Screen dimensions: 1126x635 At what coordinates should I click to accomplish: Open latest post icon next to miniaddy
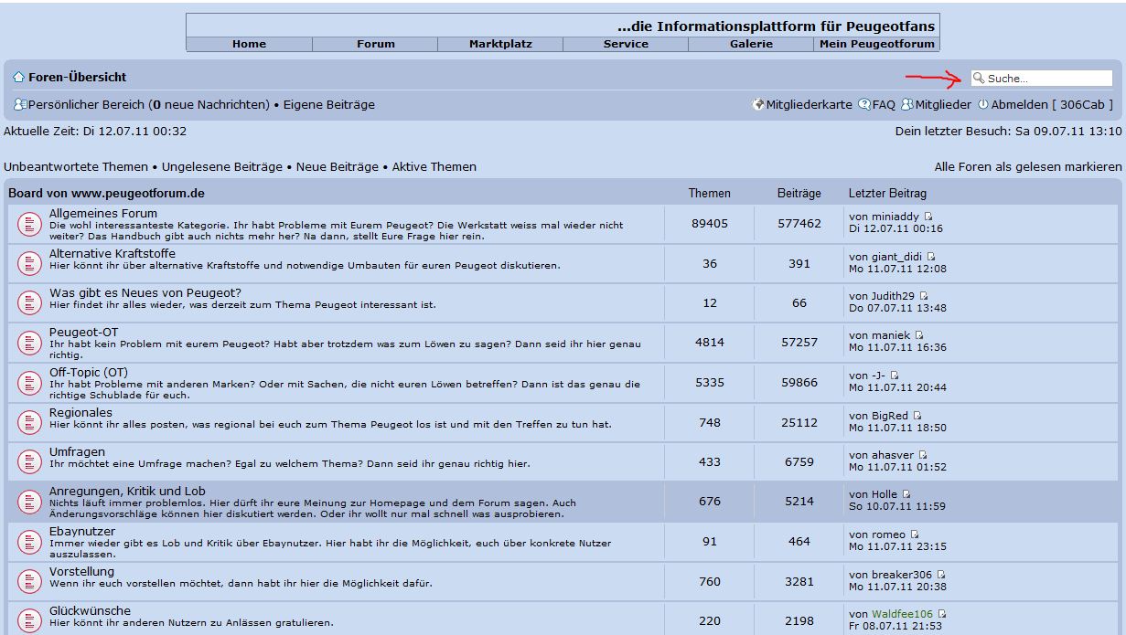click(928, 217)
